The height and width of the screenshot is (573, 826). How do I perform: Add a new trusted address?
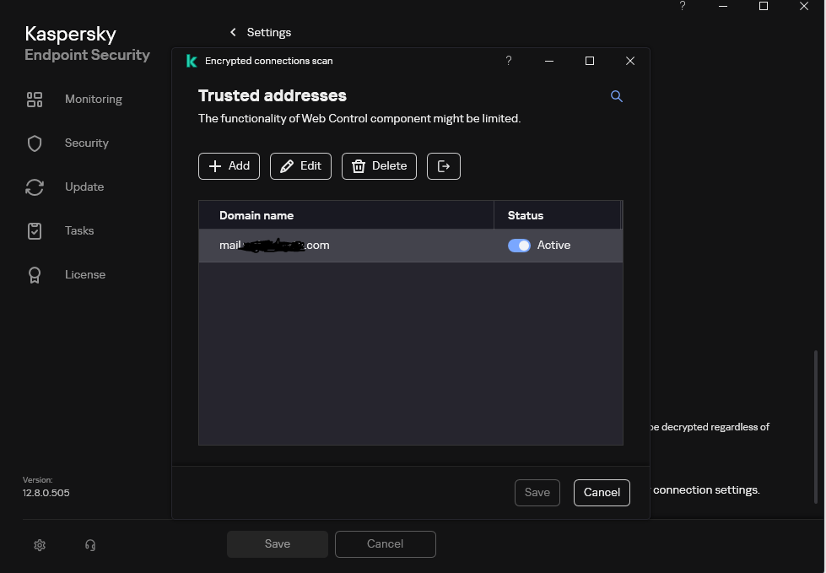[229, 166]
